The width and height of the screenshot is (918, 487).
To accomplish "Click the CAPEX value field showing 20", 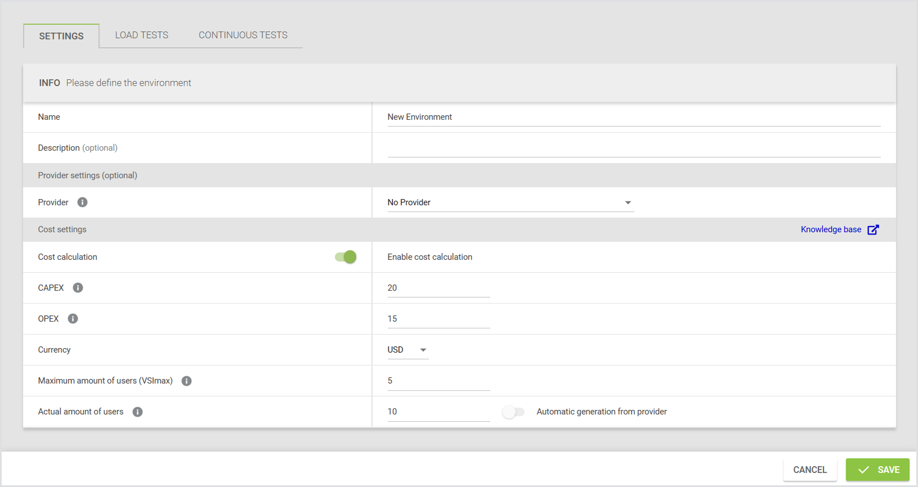I will (x=438, y=288).
